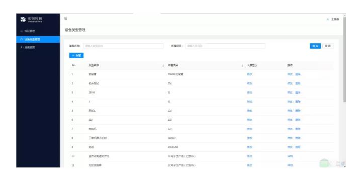Click row 8 link in 大屏显示 column
362x185 pixels.
coord(249,138)
